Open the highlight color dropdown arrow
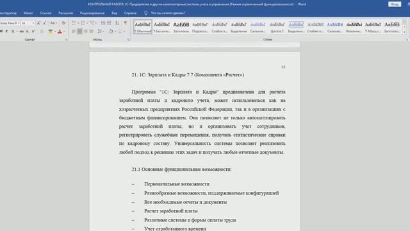Image resolution: width=410 pixels, height=231 pixels. coord(55,31)
